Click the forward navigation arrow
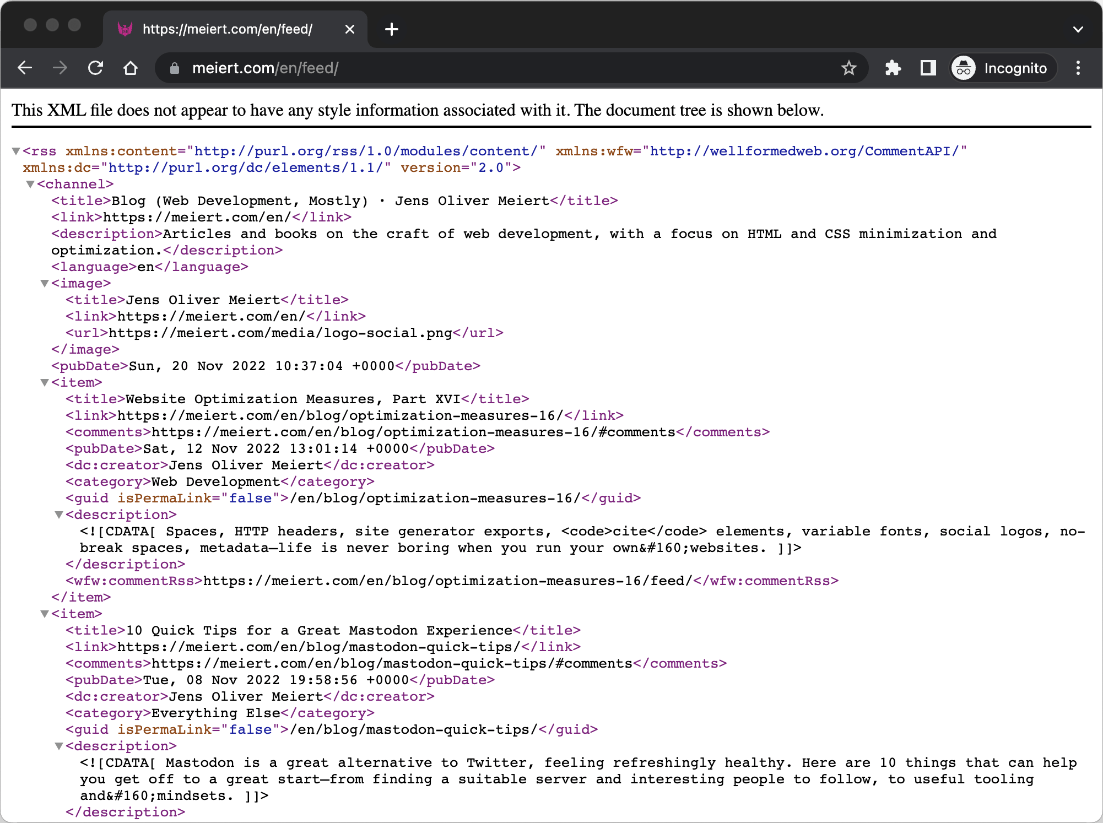 tap(60, 68)
